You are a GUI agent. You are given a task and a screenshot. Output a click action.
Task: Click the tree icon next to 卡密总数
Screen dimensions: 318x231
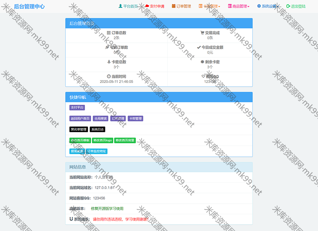coord(109,62)
